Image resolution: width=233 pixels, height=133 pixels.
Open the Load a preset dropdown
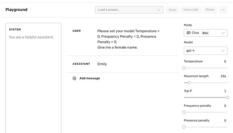[129, 10]
